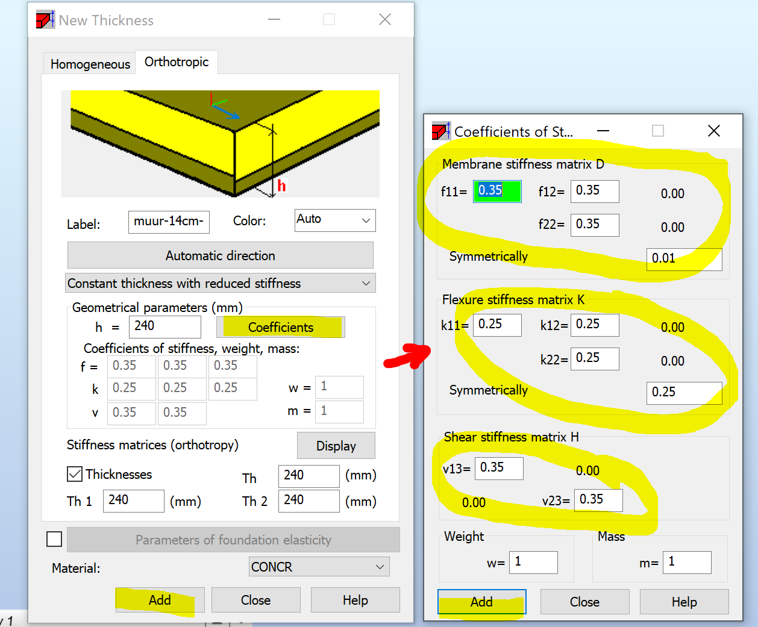The height and width of the screenshot is (627, 758).
Task: Click the Coefficients of Stiffness window app icon
Action: 441,131
